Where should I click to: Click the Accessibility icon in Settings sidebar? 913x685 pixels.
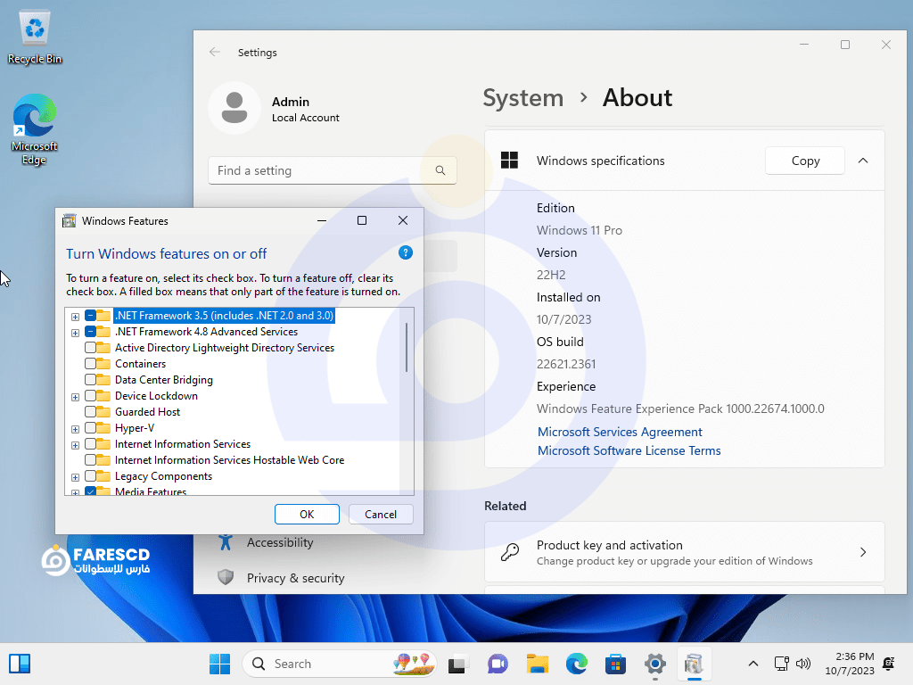click(226, 542)
